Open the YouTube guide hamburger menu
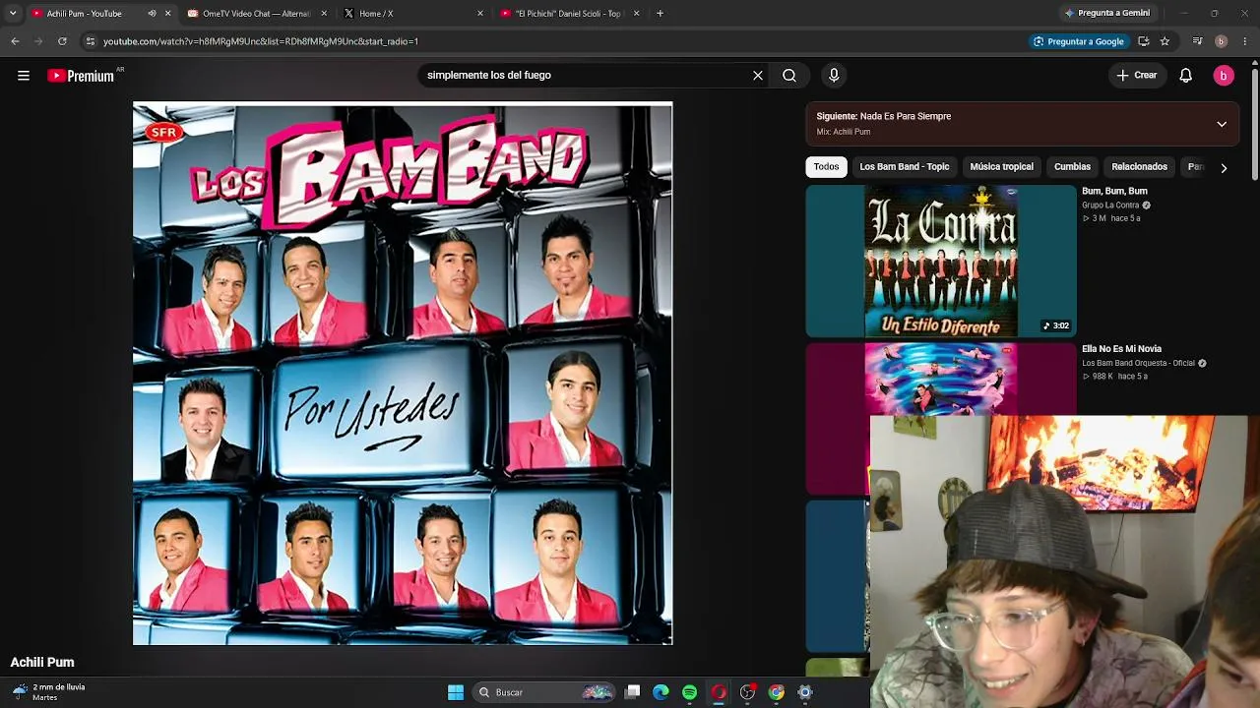Viewport: 1260px width, 708px height. click(24, 76)
